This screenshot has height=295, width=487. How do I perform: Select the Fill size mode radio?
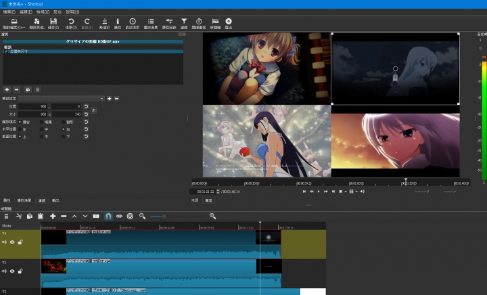(42, 122)
